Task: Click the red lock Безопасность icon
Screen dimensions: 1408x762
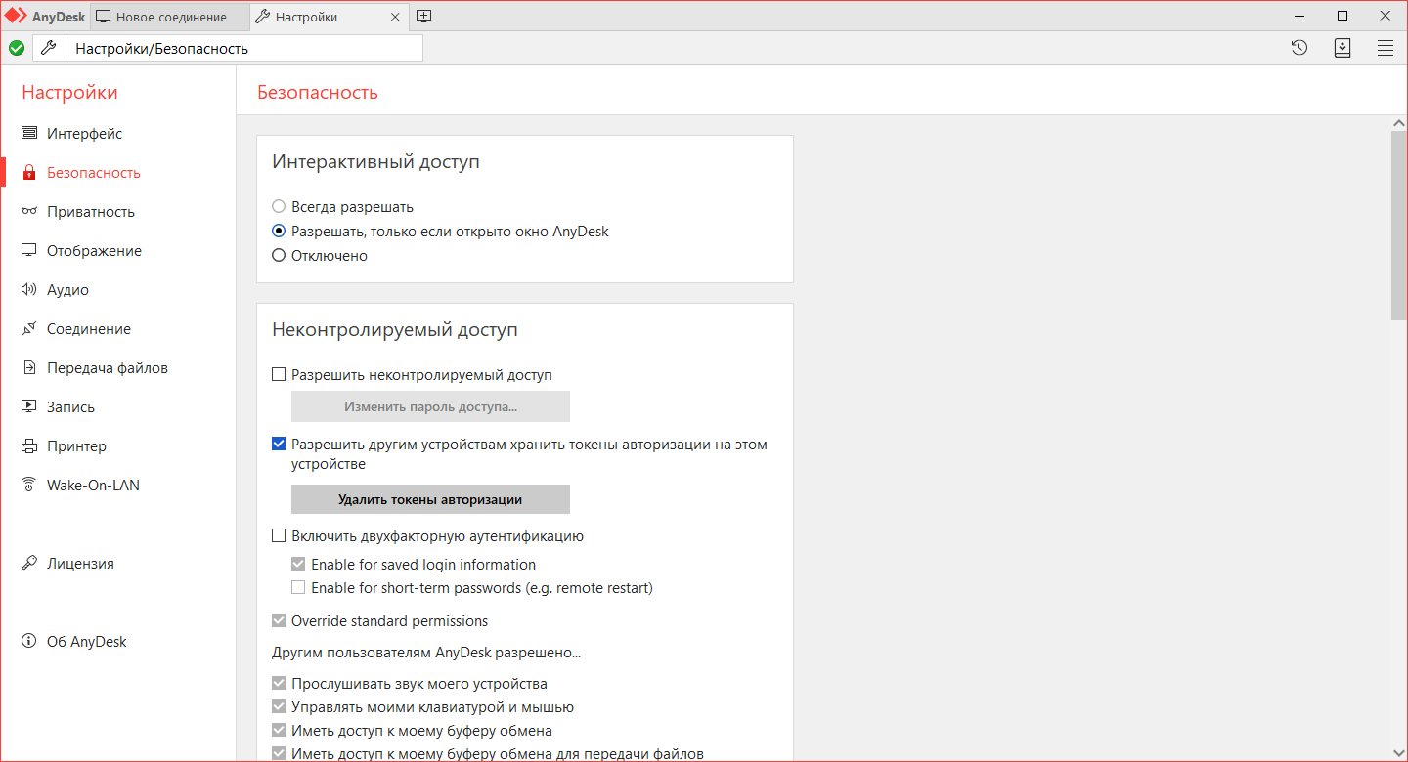Action: (x=29, y=173)
